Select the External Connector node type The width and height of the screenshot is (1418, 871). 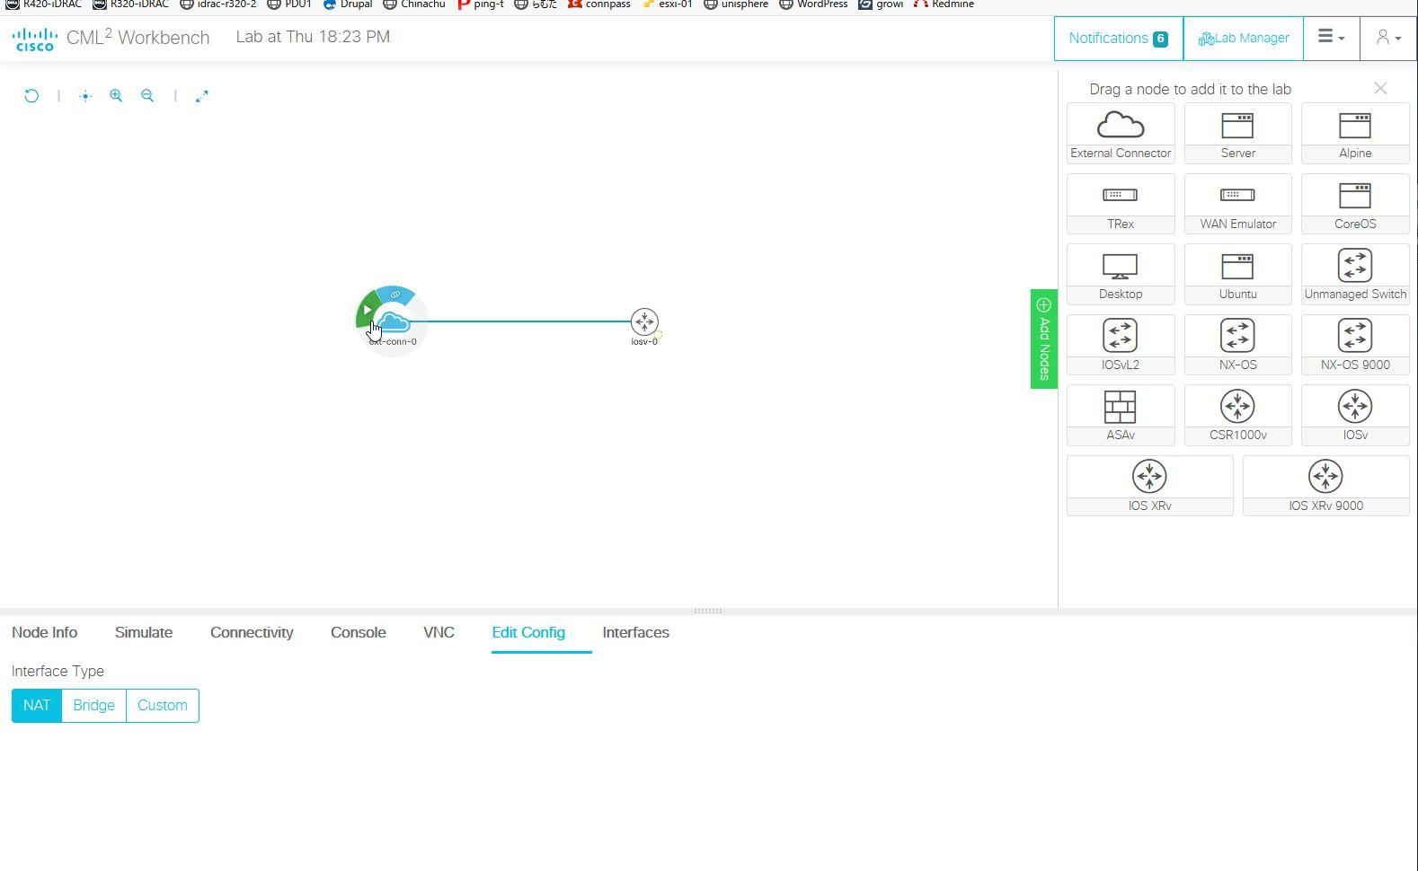coord(1121,133)
